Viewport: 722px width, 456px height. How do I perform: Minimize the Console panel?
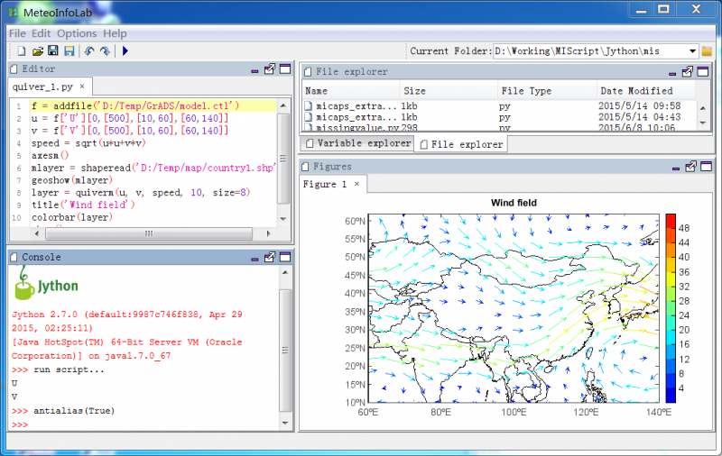click(x=255, y=258)
